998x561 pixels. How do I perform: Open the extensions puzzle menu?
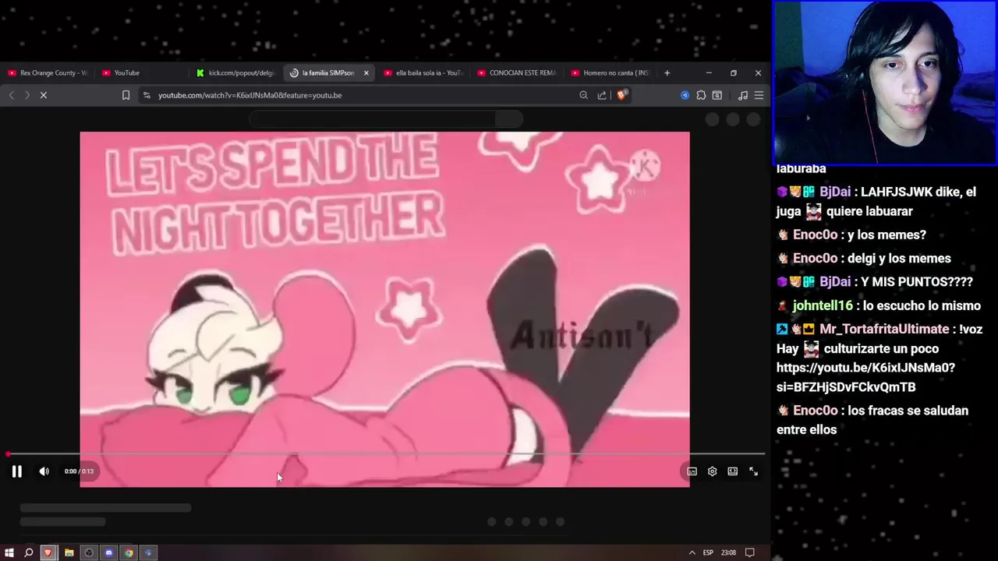pyautogui.click(x=701, y=95)
